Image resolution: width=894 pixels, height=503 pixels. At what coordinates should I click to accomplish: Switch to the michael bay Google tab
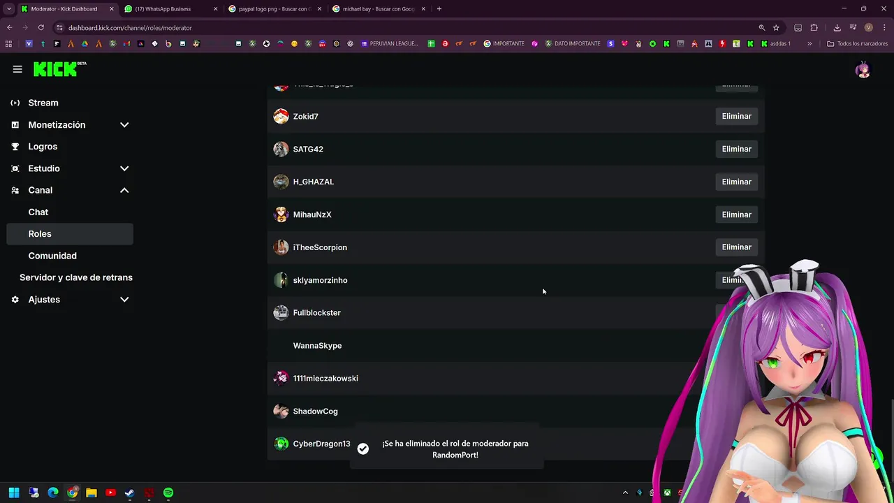[379, 9]
